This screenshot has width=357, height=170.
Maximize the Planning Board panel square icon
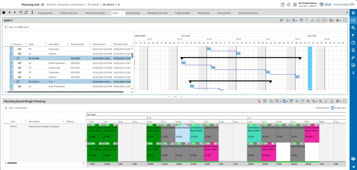(345, 101)
